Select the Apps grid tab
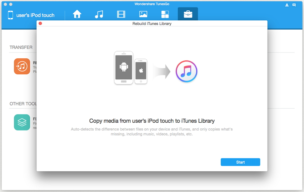Viewport: 304px width, 192px height. pos(165,14)
